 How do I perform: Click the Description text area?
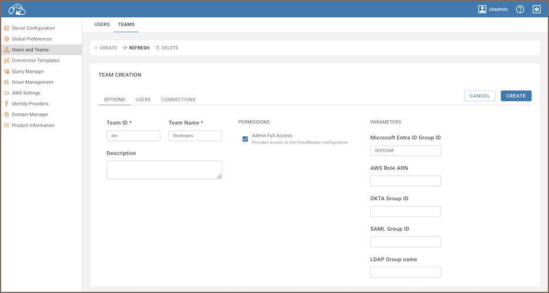[164, 170]
